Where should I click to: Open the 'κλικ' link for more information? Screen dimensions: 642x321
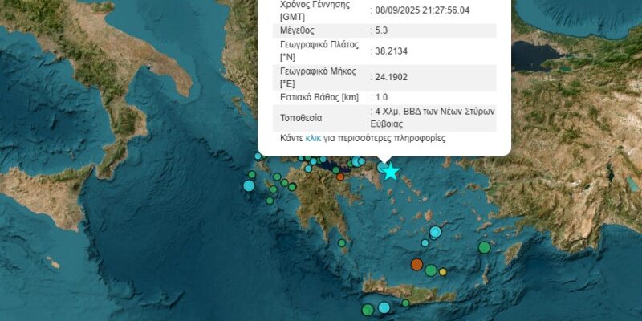coord(313,138)
